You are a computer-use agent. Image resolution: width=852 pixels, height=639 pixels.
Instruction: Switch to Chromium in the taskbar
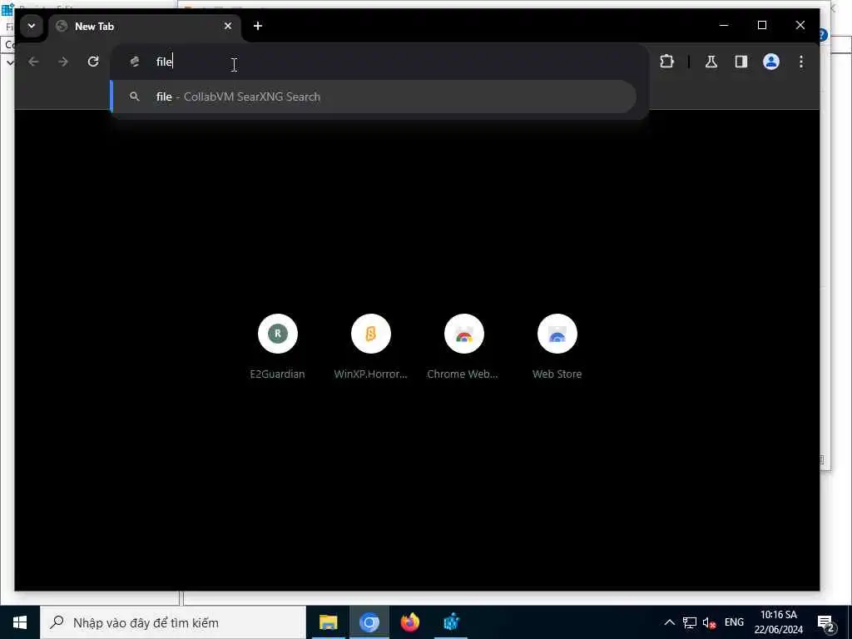[369, 622]
